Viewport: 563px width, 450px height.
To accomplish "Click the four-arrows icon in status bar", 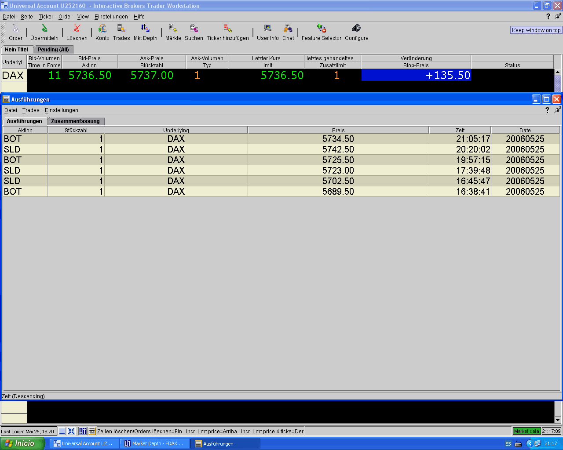I will click(x=71, y=431).
